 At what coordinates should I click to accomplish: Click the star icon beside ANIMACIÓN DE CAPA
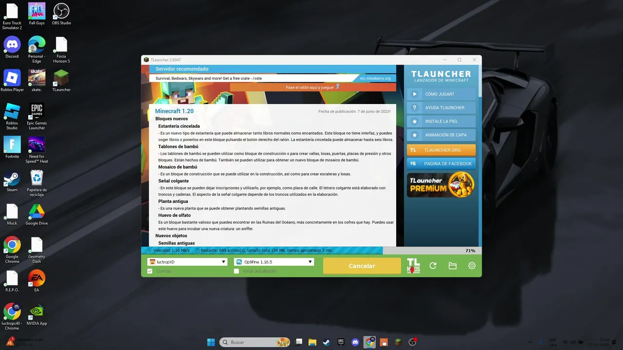pyautogui.click(x=414, y=135)
